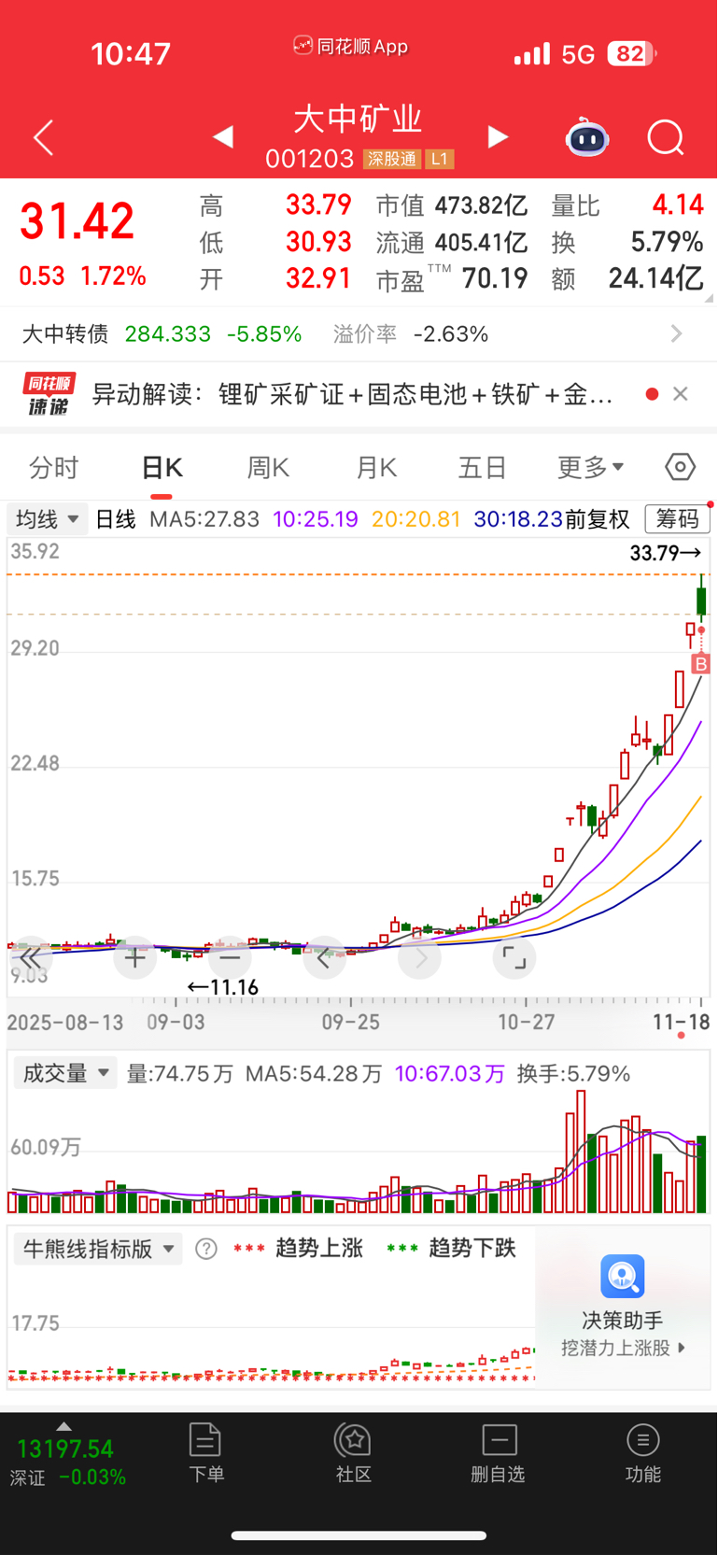
Task: Tap 趋势下跌 legend label
Action: (472, 1249)
